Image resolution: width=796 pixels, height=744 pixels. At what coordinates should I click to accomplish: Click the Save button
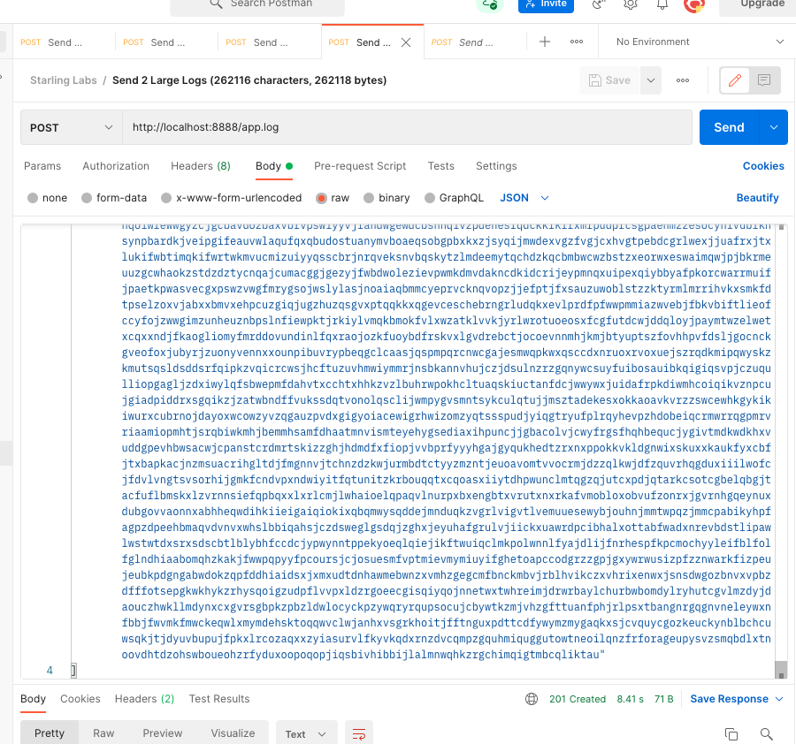point(609,80)
